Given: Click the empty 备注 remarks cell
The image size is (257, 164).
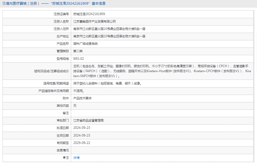Looking at the screenshot, I should pyautogui.click(x=163, y=113).
